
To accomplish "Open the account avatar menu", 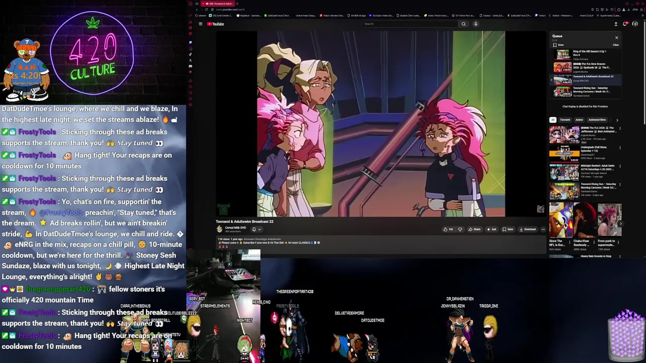I will [x=635, y=24].
